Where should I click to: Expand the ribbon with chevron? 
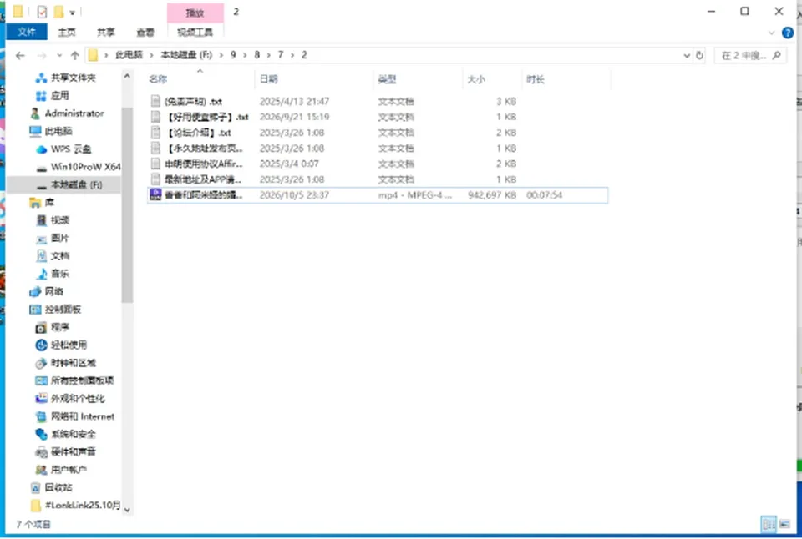(x=771, y=33)
